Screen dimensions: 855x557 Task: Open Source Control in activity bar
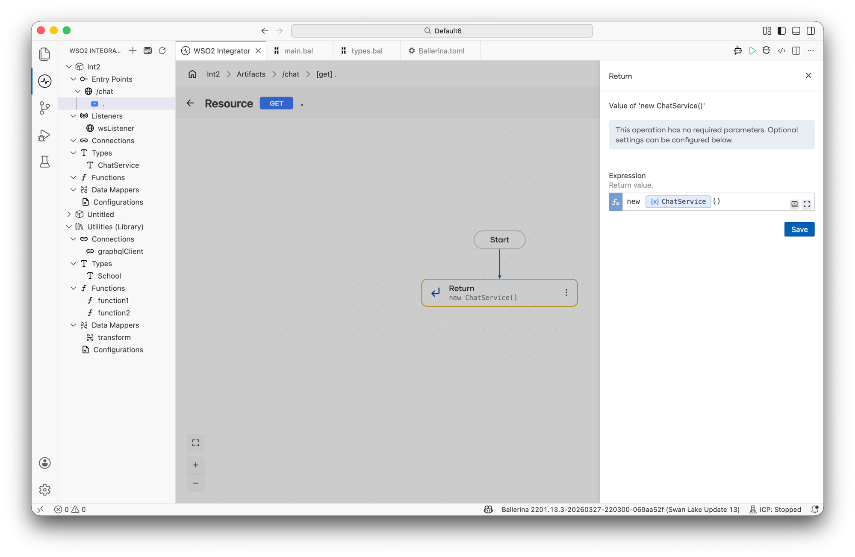point(45,108)
